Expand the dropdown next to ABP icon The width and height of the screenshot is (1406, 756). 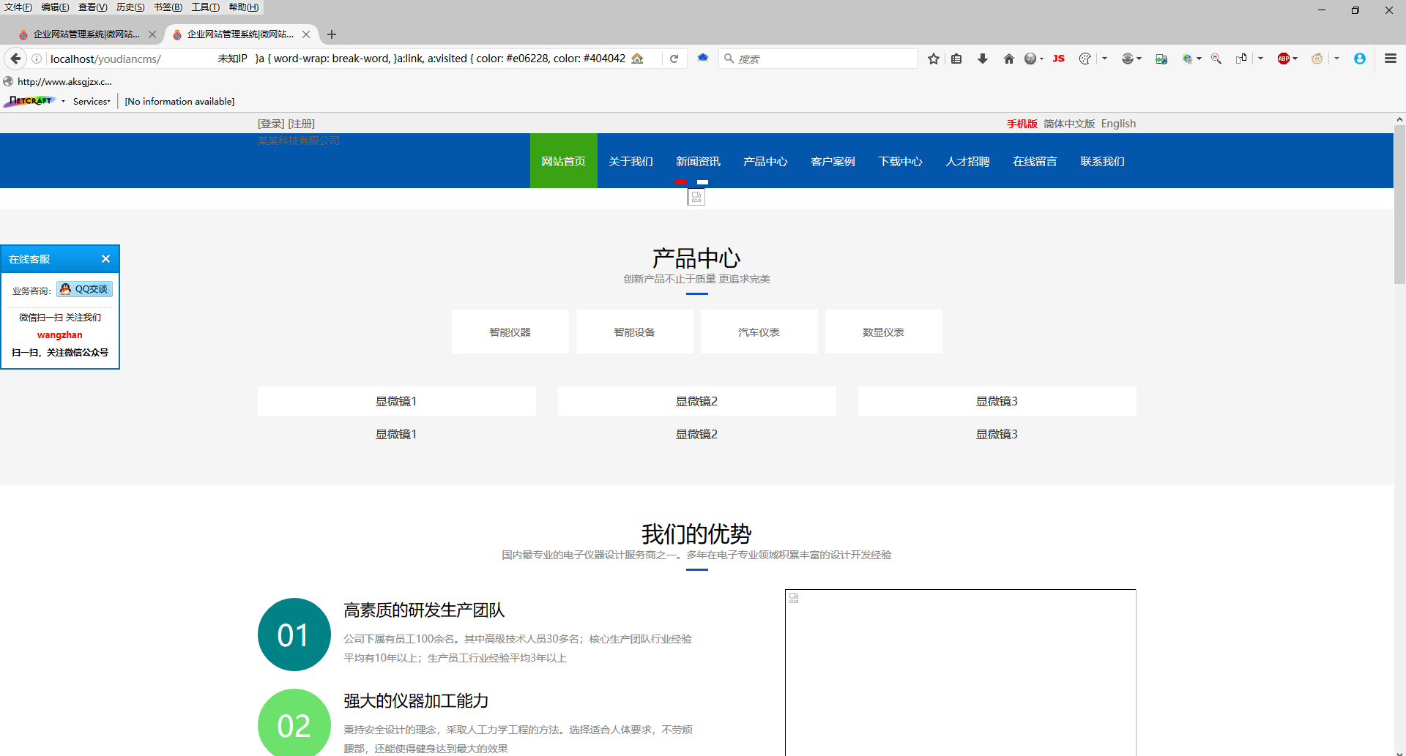[1295, 59]
